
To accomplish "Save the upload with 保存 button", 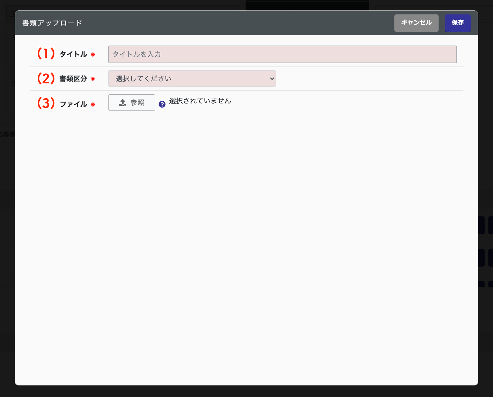I will coord(457,23).
